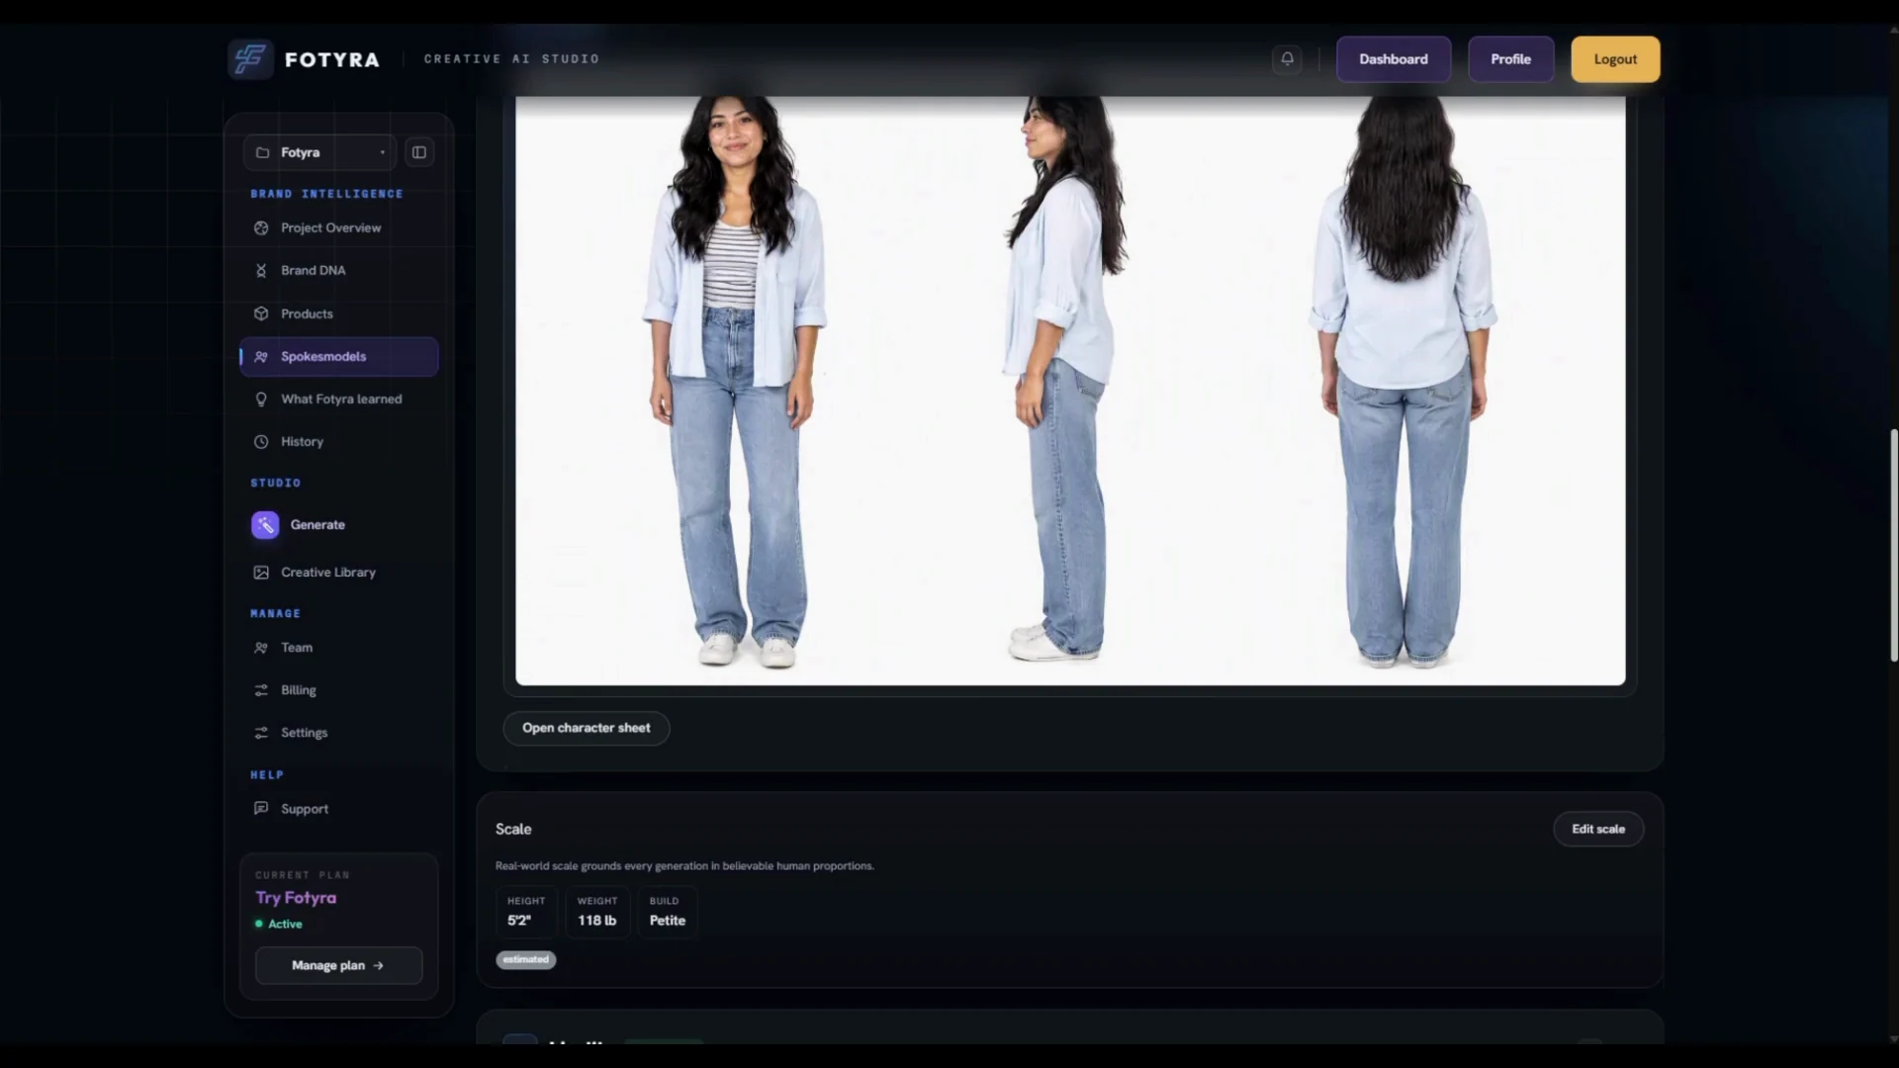Open Billing page
This screenshot has width=1899, height=1068.
(339, 690)
